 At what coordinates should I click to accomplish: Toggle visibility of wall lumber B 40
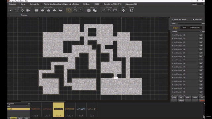172,49
